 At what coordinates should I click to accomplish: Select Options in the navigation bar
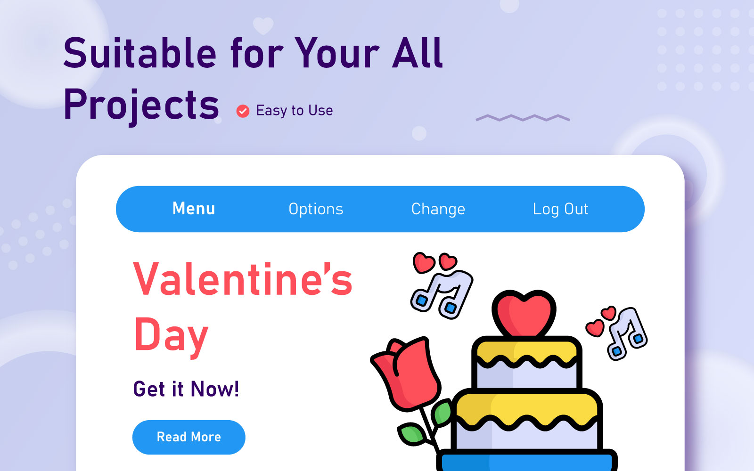click(x=316, y=209)
